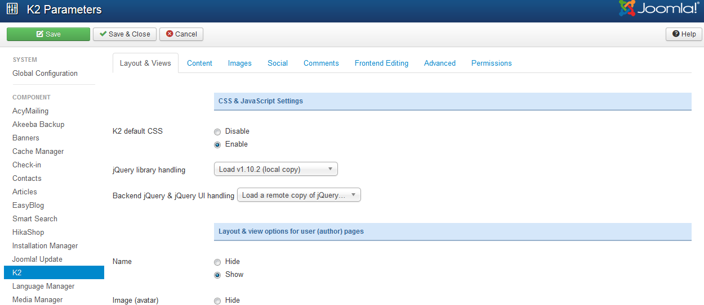
Task: Open Akeeba Backup component settings
Action: [x=38, y=125]
